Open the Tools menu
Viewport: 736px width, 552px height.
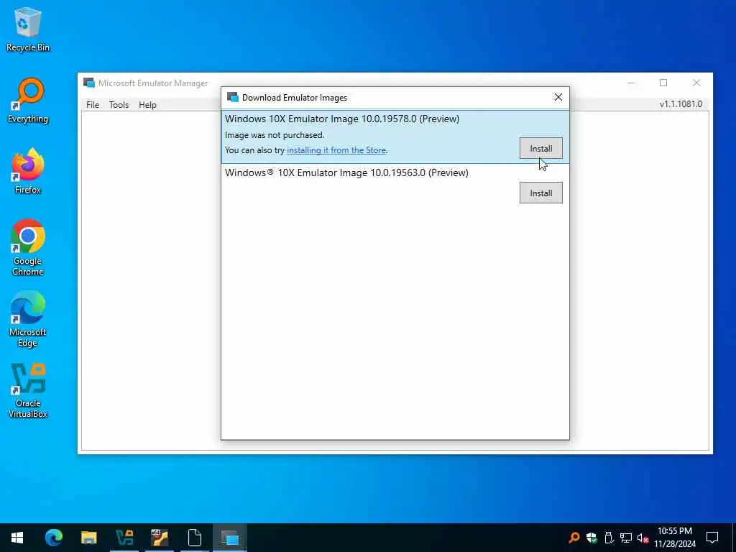119,105
